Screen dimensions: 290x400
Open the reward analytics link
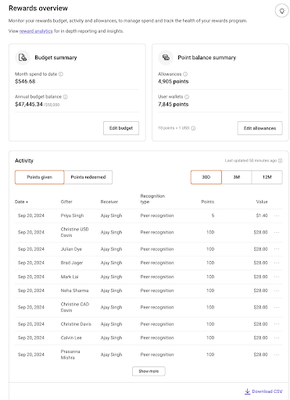point(36,31)
